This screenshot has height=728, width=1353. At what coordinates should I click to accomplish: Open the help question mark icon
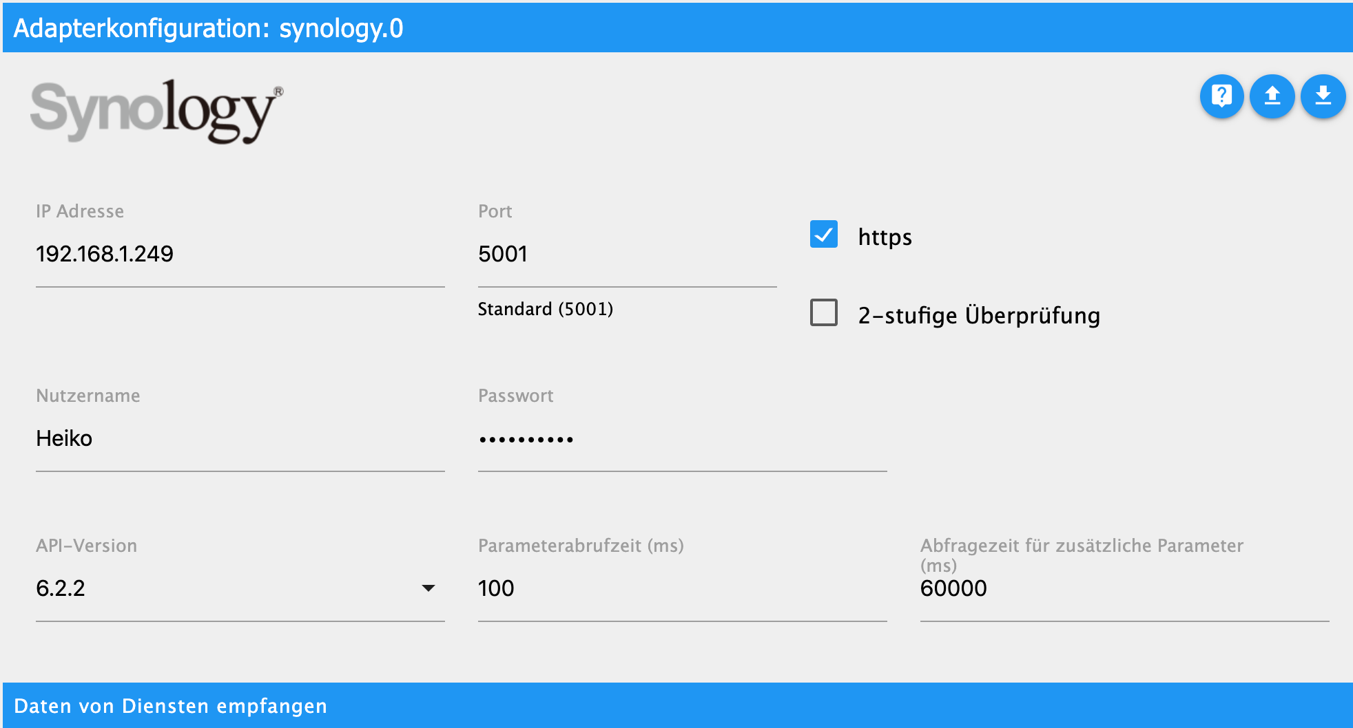click(x=1221, y=96)
